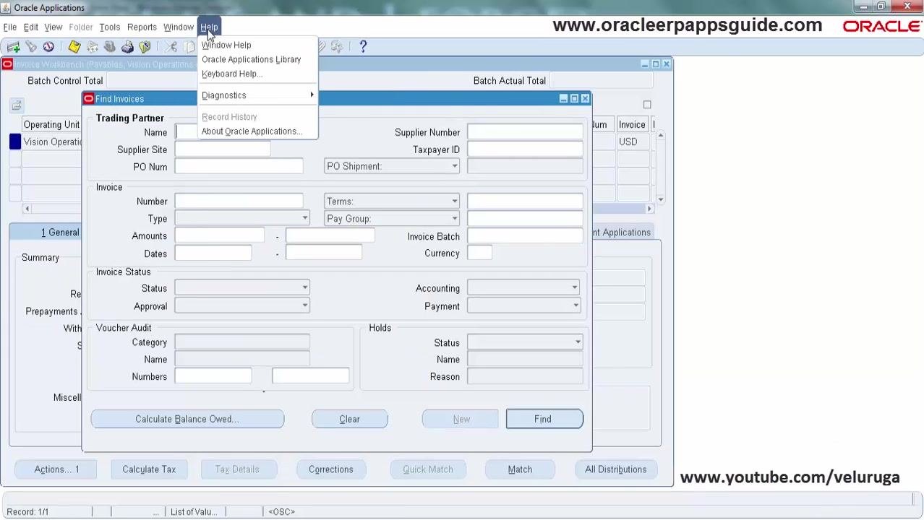
Task: Click the Amounts from field
Action: [220, 236]
